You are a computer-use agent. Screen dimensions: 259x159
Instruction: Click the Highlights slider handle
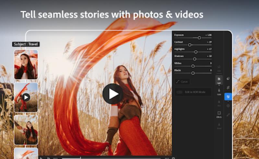coord(196,52)
